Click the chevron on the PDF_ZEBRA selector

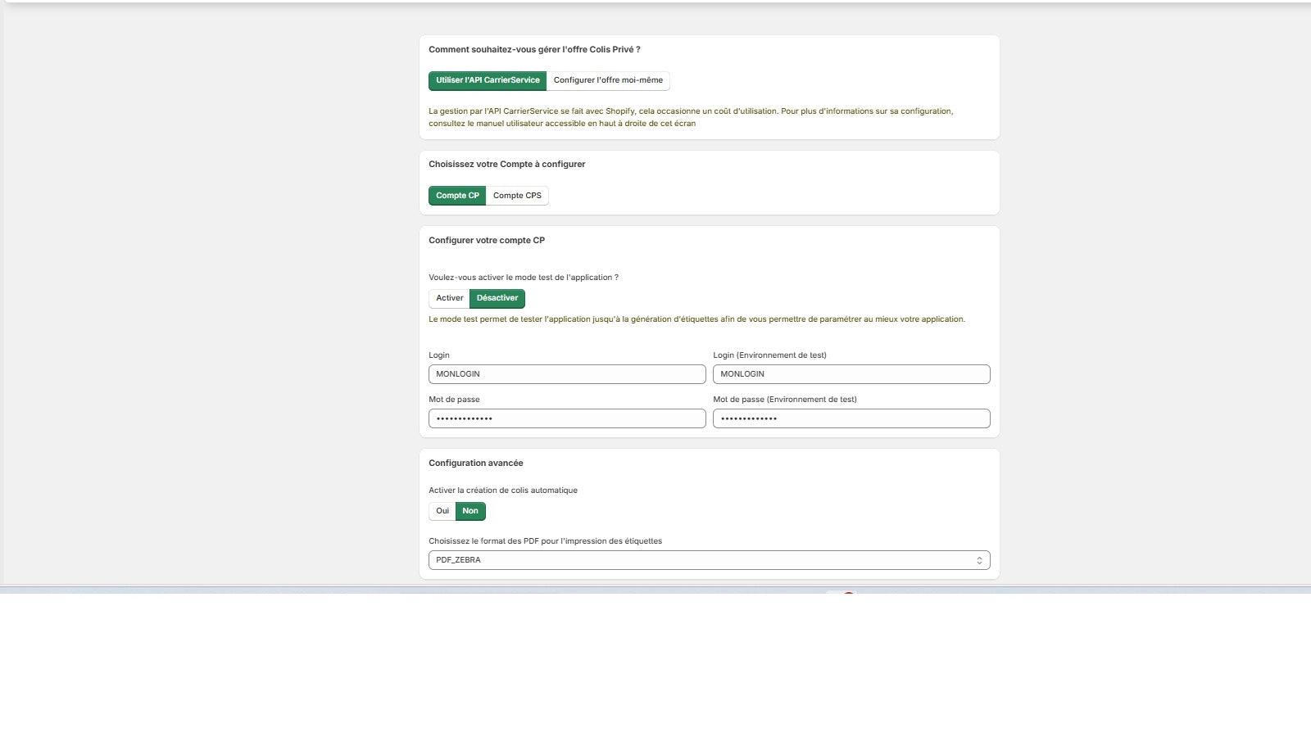(979, 559)
